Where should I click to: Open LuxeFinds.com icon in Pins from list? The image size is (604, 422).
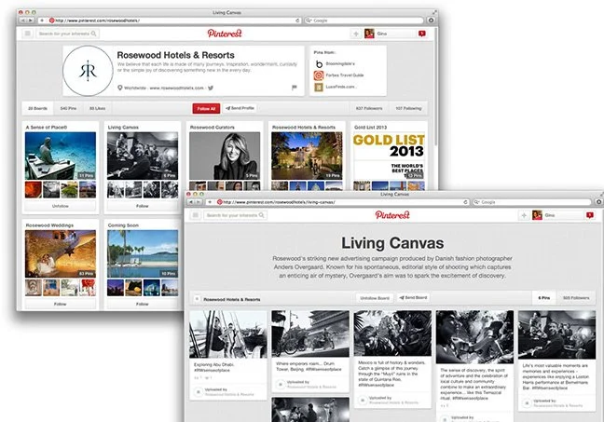319,87
